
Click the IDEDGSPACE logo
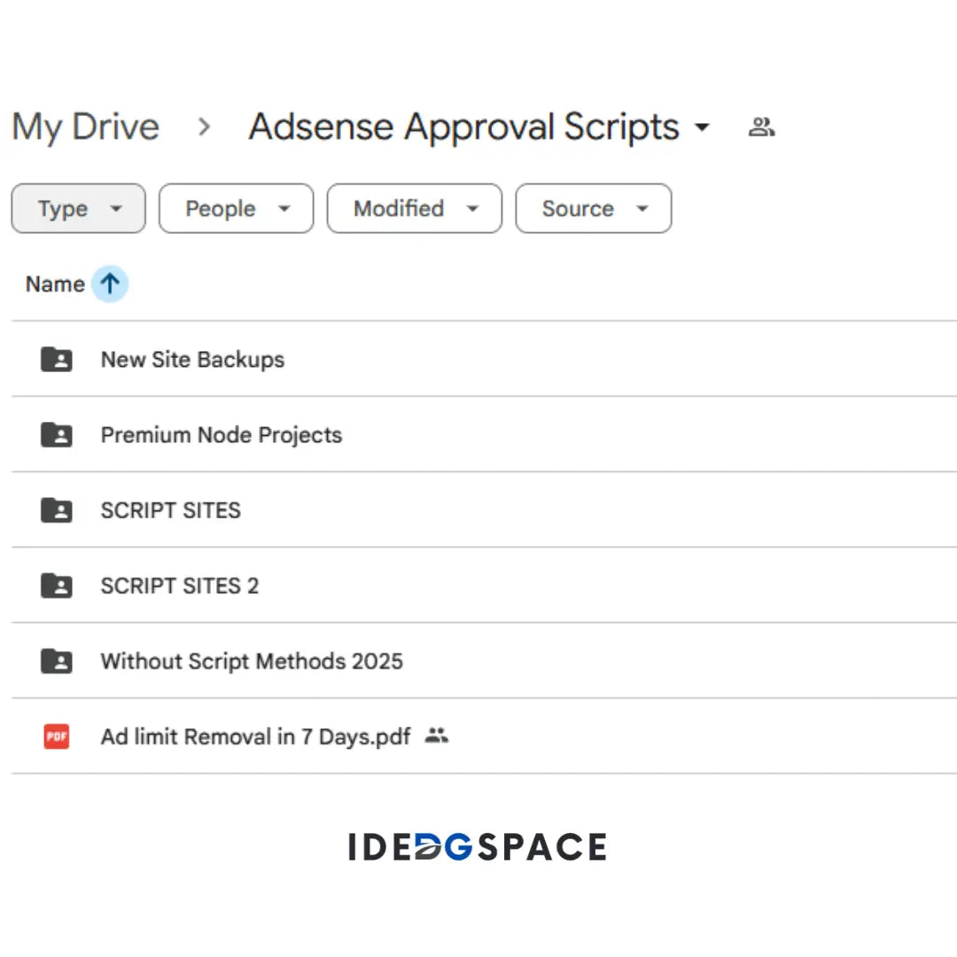click(x=478, y=847)
